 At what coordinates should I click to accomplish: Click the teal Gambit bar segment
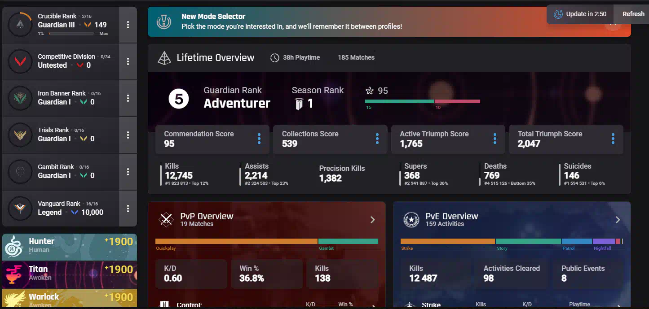(348, 241)
